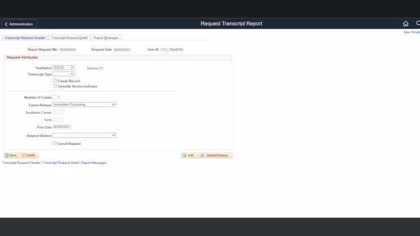Go back to Administration
420x236 pixels.
(19, 24)
